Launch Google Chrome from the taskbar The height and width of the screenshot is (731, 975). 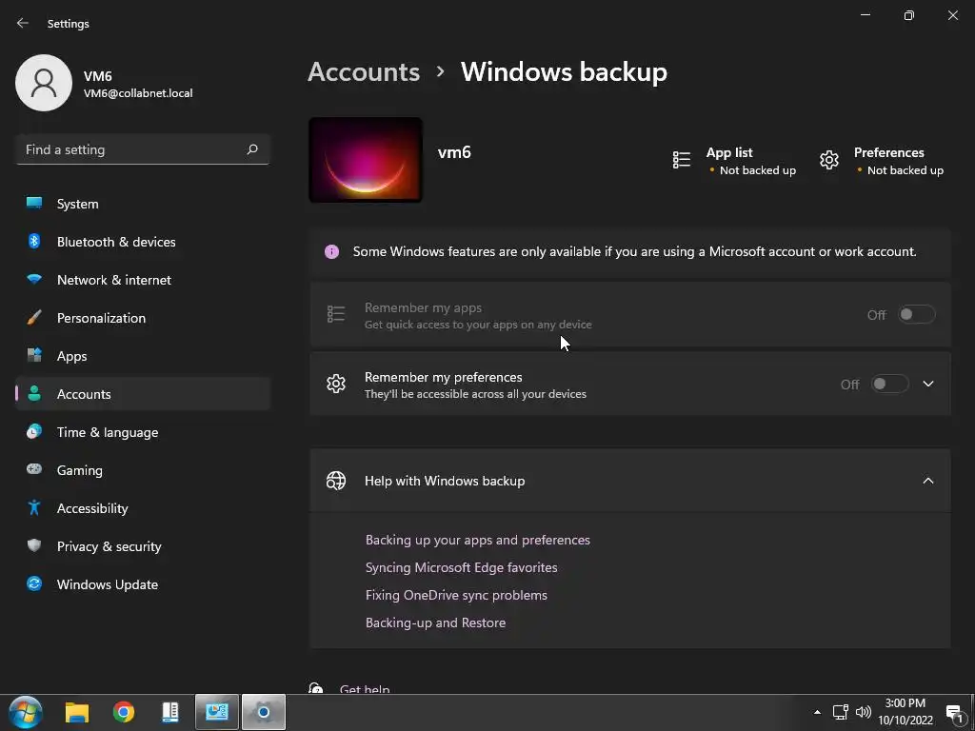pos(124,712)
